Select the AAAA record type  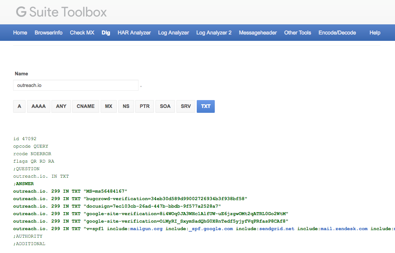38,106
